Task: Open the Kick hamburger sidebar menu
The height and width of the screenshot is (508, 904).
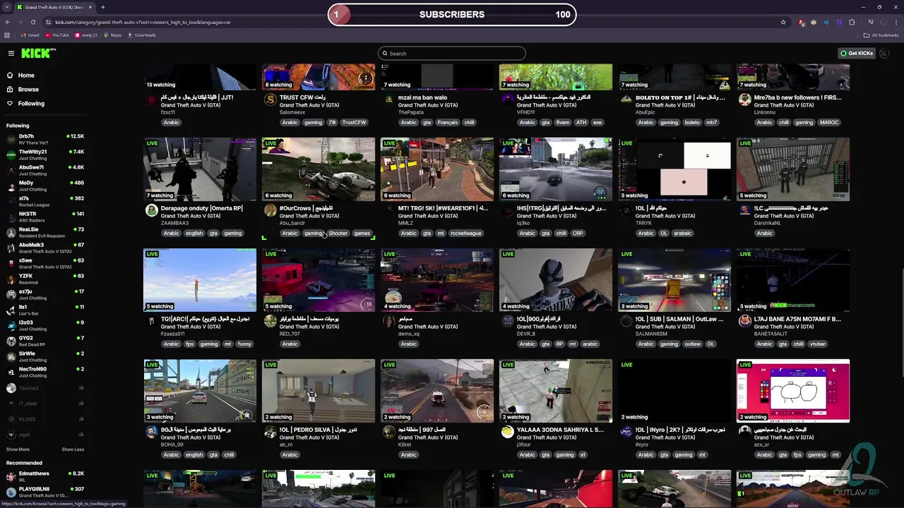Action: tap(11, 54)
